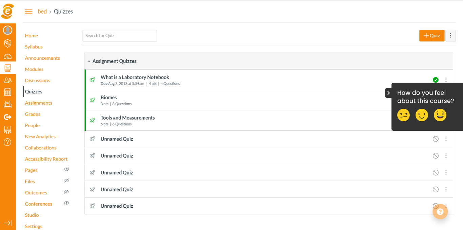Collapse the Assignment Quizzes group triangle
Viewport: 463px width, 230px height.
click(89, 61)
